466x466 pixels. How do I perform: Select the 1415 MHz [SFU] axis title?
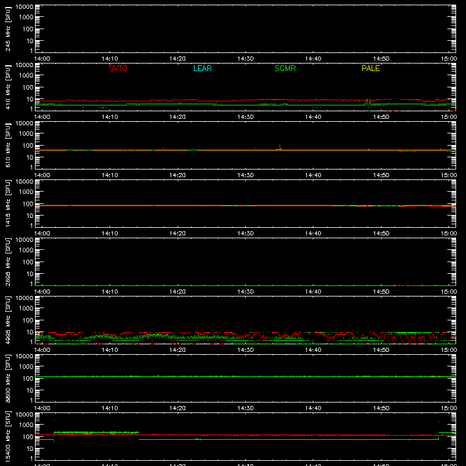[x=8, y=203]
